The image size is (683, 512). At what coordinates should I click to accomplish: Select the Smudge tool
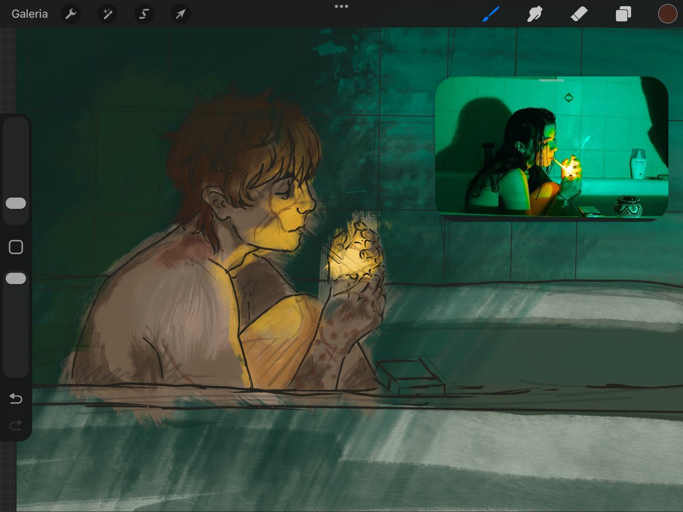click(534, 14)
